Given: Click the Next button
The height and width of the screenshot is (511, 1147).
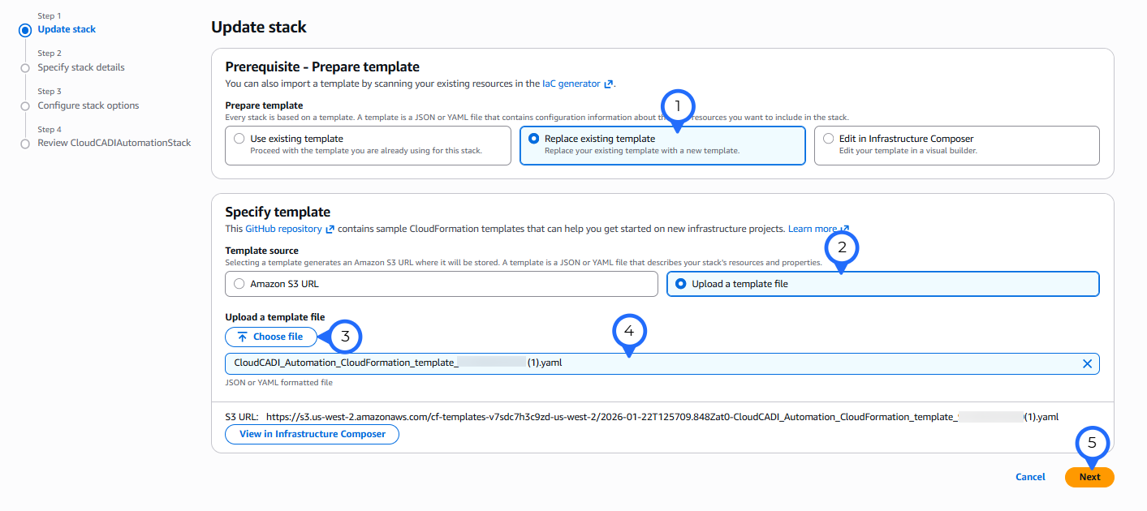Looking at the screenshot, I should 1089,477.
